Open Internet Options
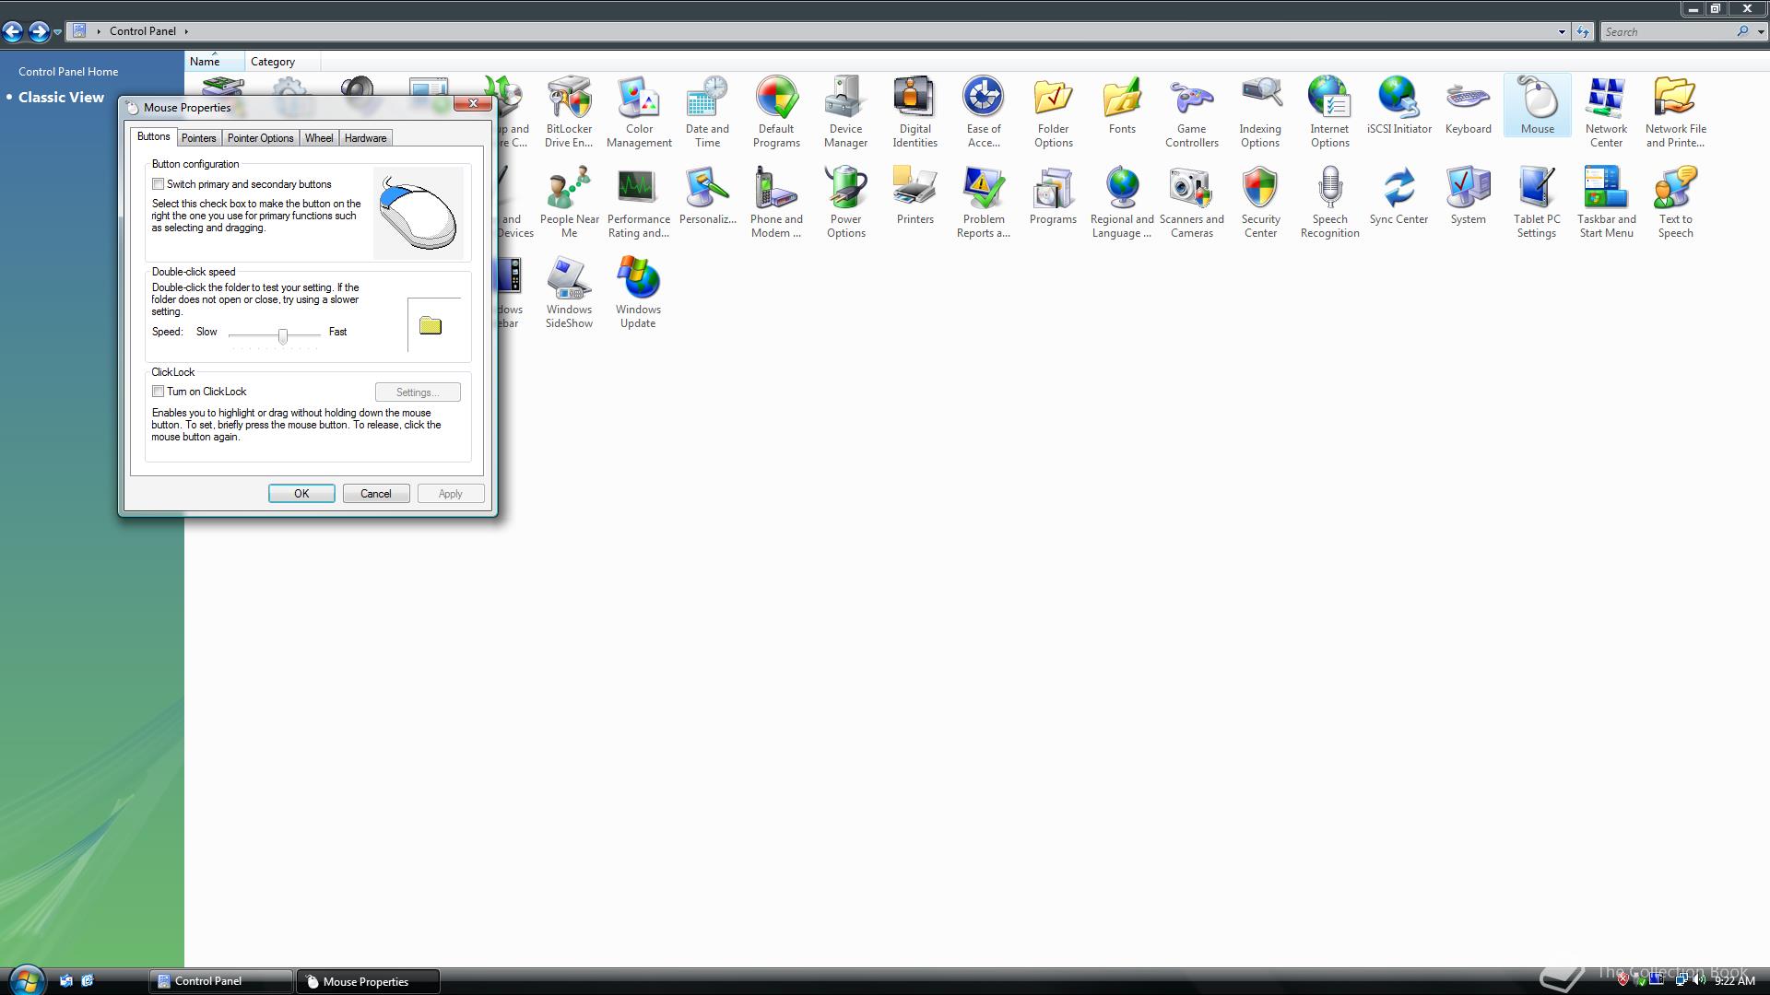 [x=1329, y=111]
